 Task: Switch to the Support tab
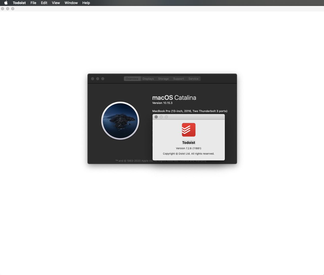point(178,79)
